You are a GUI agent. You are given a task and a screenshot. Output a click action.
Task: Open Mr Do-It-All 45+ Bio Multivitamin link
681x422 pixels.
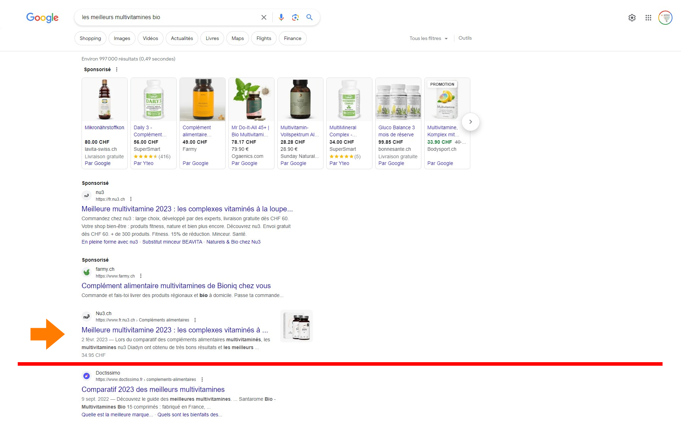pos(250,131)
